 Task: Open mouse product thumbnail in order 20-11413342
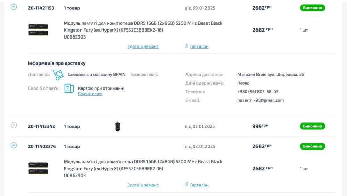(118, 127)
